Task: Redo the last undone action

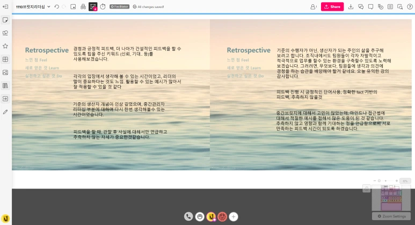Action: pyautogui.click(x=64, y=6)
